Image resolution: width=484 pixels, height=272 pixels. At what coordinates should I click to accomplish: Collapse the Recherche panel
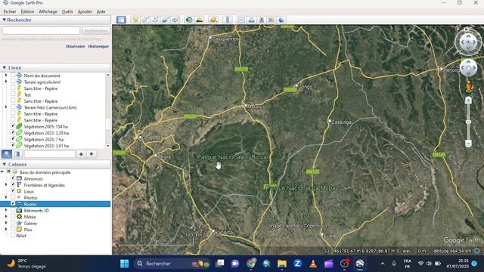tap(5, 20)
